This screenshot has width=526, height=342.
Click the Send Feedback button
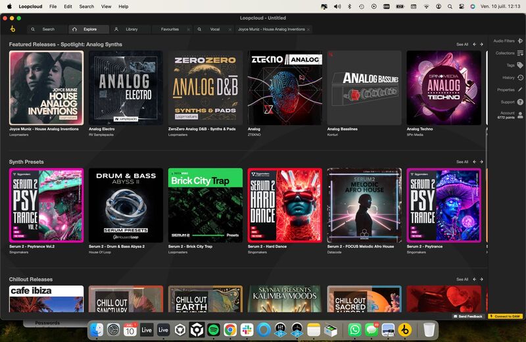tap(468, 316)
